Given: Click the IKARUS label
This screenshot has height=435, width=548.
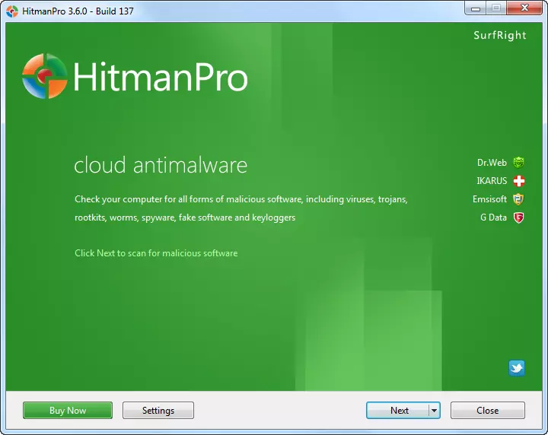Looking at the screenshot, I should [x=492, y=181].
